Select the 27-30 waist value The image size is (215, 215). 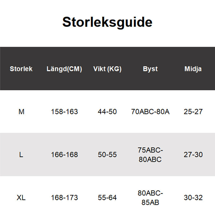[x=193, y=155]
